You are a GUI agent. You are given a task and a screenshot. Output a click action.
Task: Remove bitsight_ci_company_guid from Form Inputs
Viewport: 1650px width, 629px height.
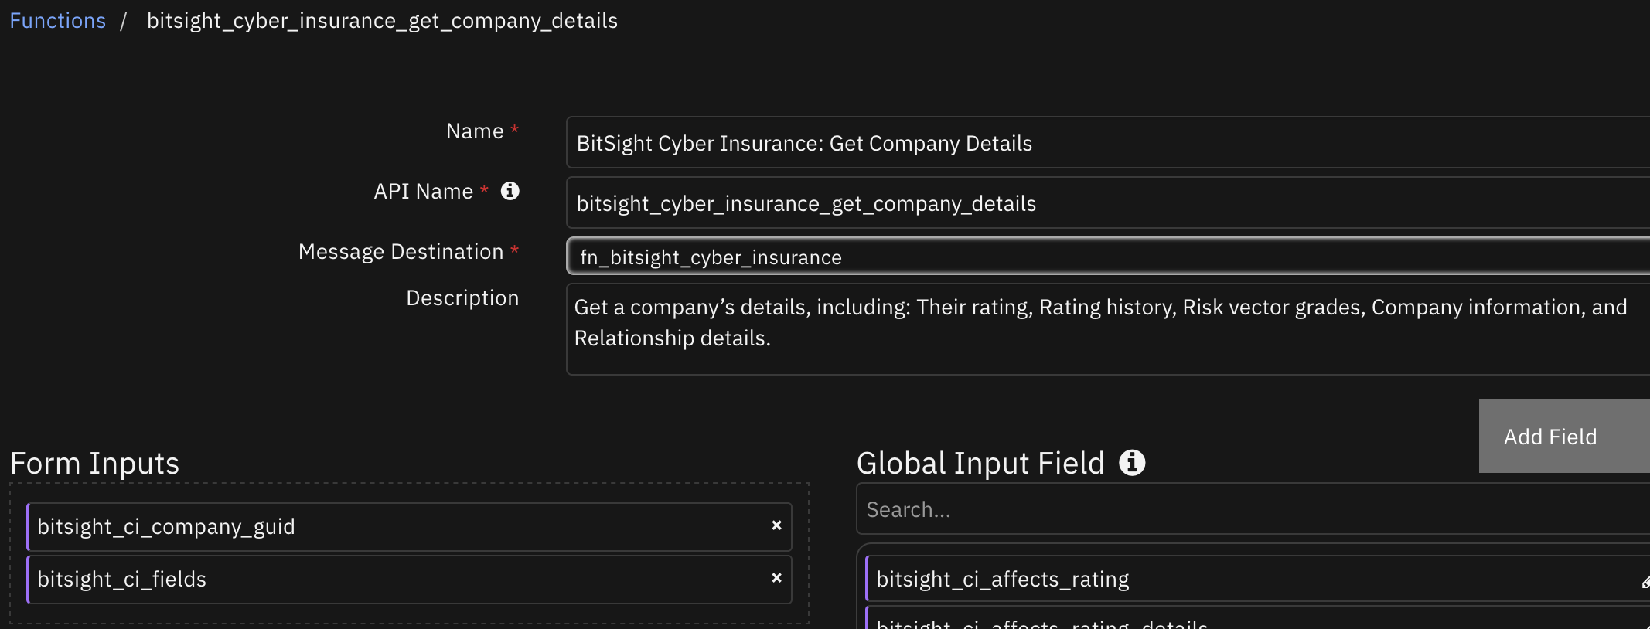click(x=776, y=525)
